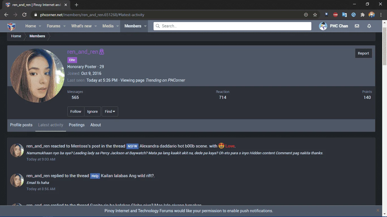Screen dimensions: 387x217
Task: Open the Find dropdown
Action: click(110, 111)
